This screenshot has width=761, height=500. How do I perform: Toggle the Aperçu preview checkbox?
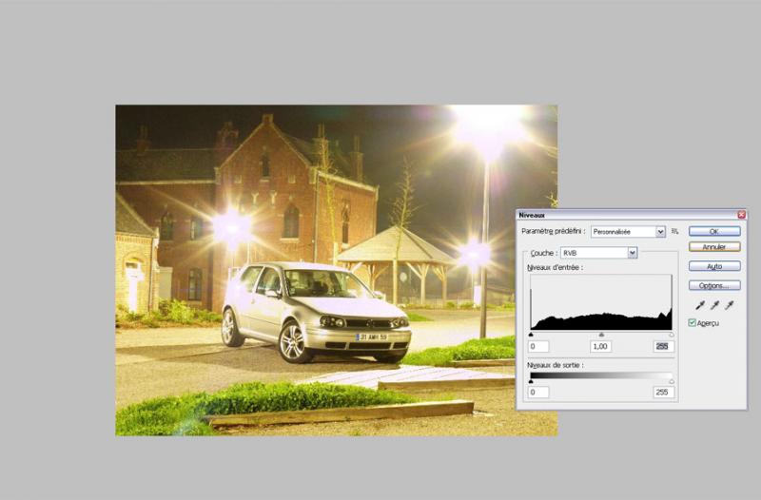coord(693,322)
